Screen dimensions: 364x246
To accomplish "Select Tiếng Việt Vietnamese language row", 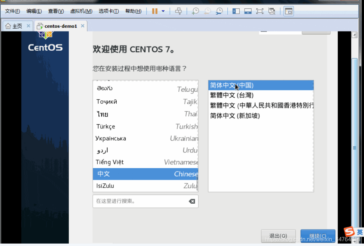I will point(145,162).
